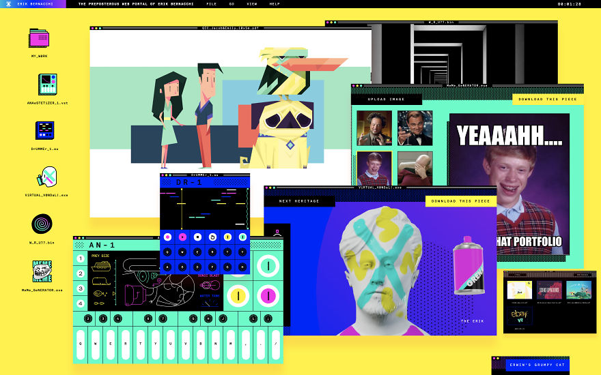Click the whale icon under Prey Size
This screenshot has height=375, width=601.
tap(101, 281)
